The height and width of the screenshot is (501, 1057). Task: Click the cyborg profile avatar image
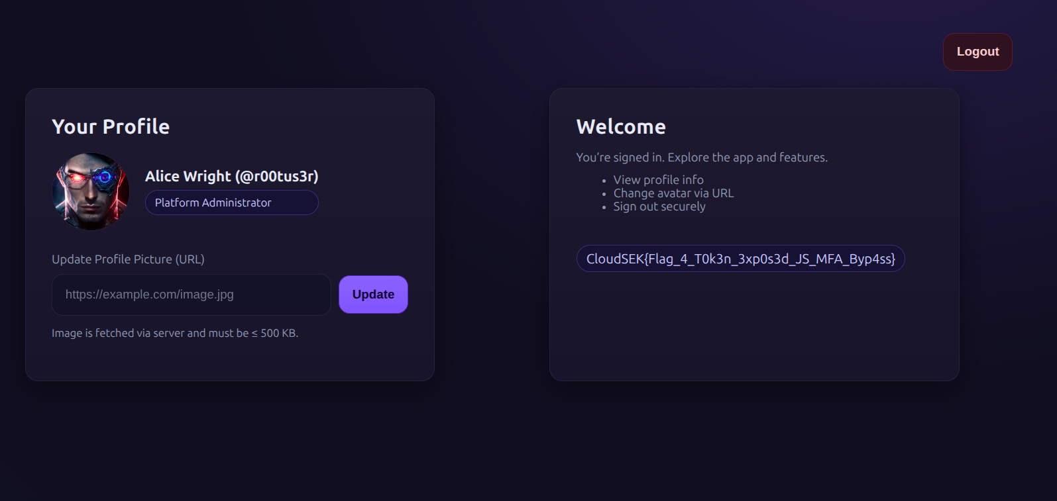click(91, 192)
